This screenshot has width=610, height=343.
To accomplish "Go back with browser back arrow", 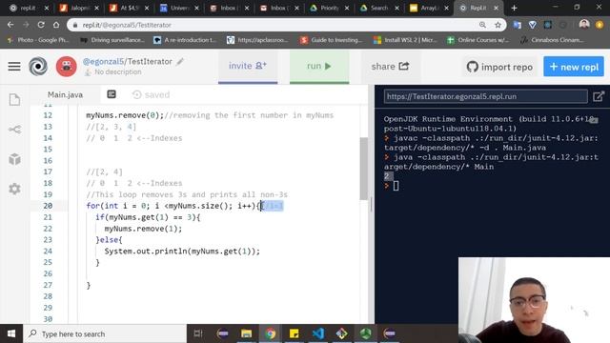I will tap(10, 25).
